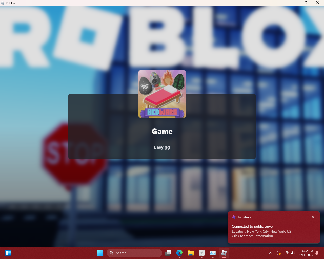Click the "Easy.gg" creator name
Viewport: 324px width, 259px height.
(x=162, y=147)
